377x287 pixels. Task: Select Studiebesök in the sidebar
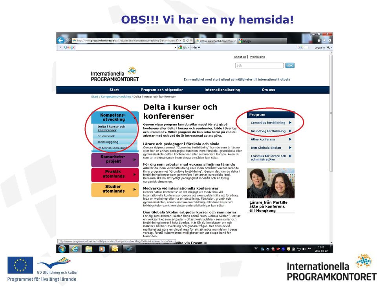coord(106,136)
